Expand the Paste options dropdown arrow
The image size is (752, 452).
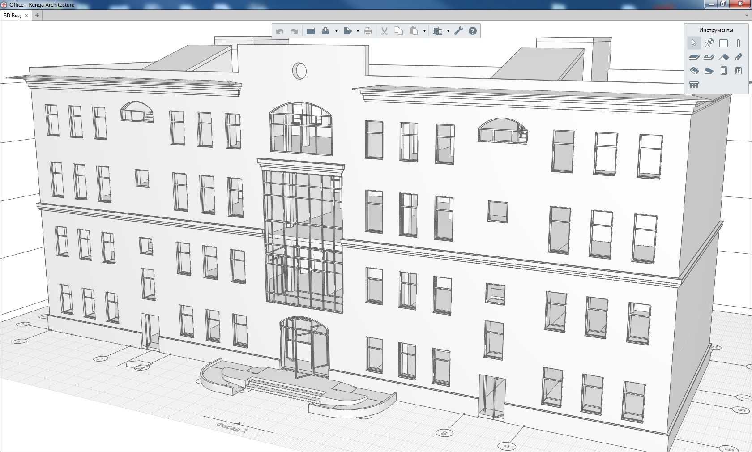(424, 31)
